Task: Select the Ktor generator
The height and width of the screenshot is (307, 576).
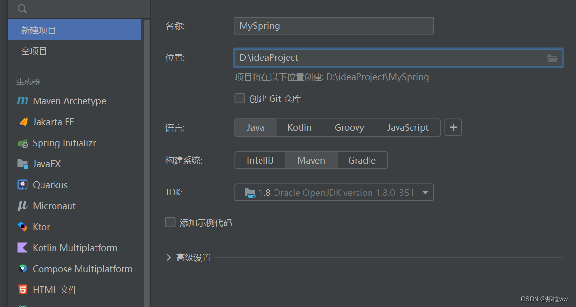Action: (41, 226)
